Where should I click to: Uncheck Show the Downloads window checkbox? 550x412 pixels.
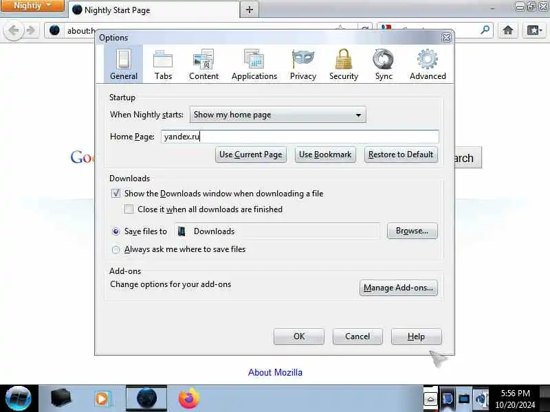115,194
